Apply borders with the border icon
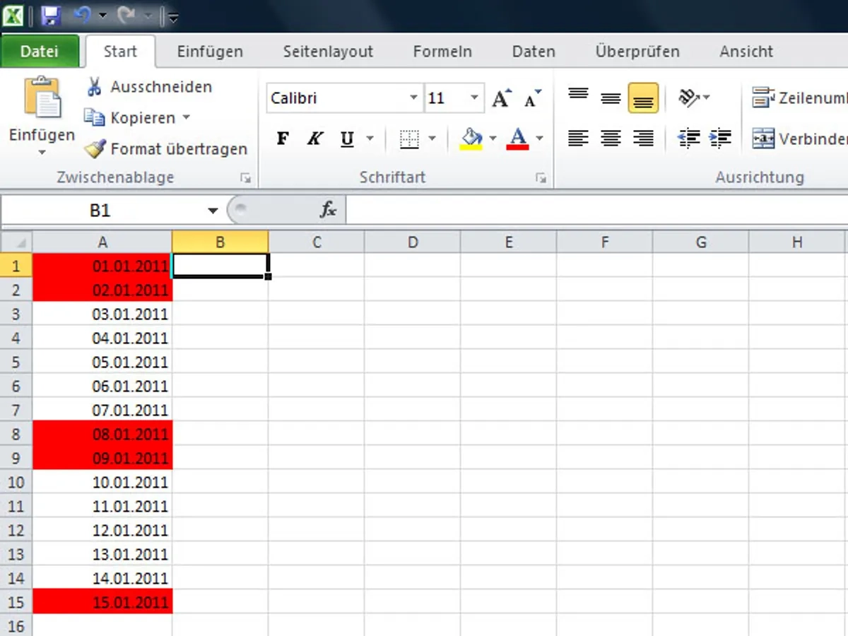This screenshot has width=848, height=636. (x=409, y=139)
